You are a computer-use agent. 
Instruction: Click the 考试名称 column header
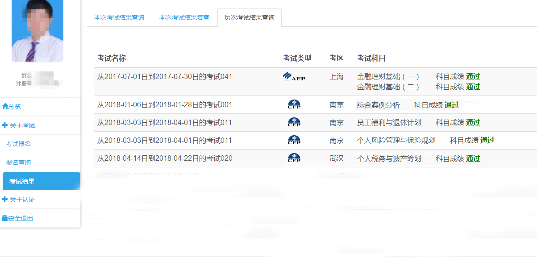(112, 58)
